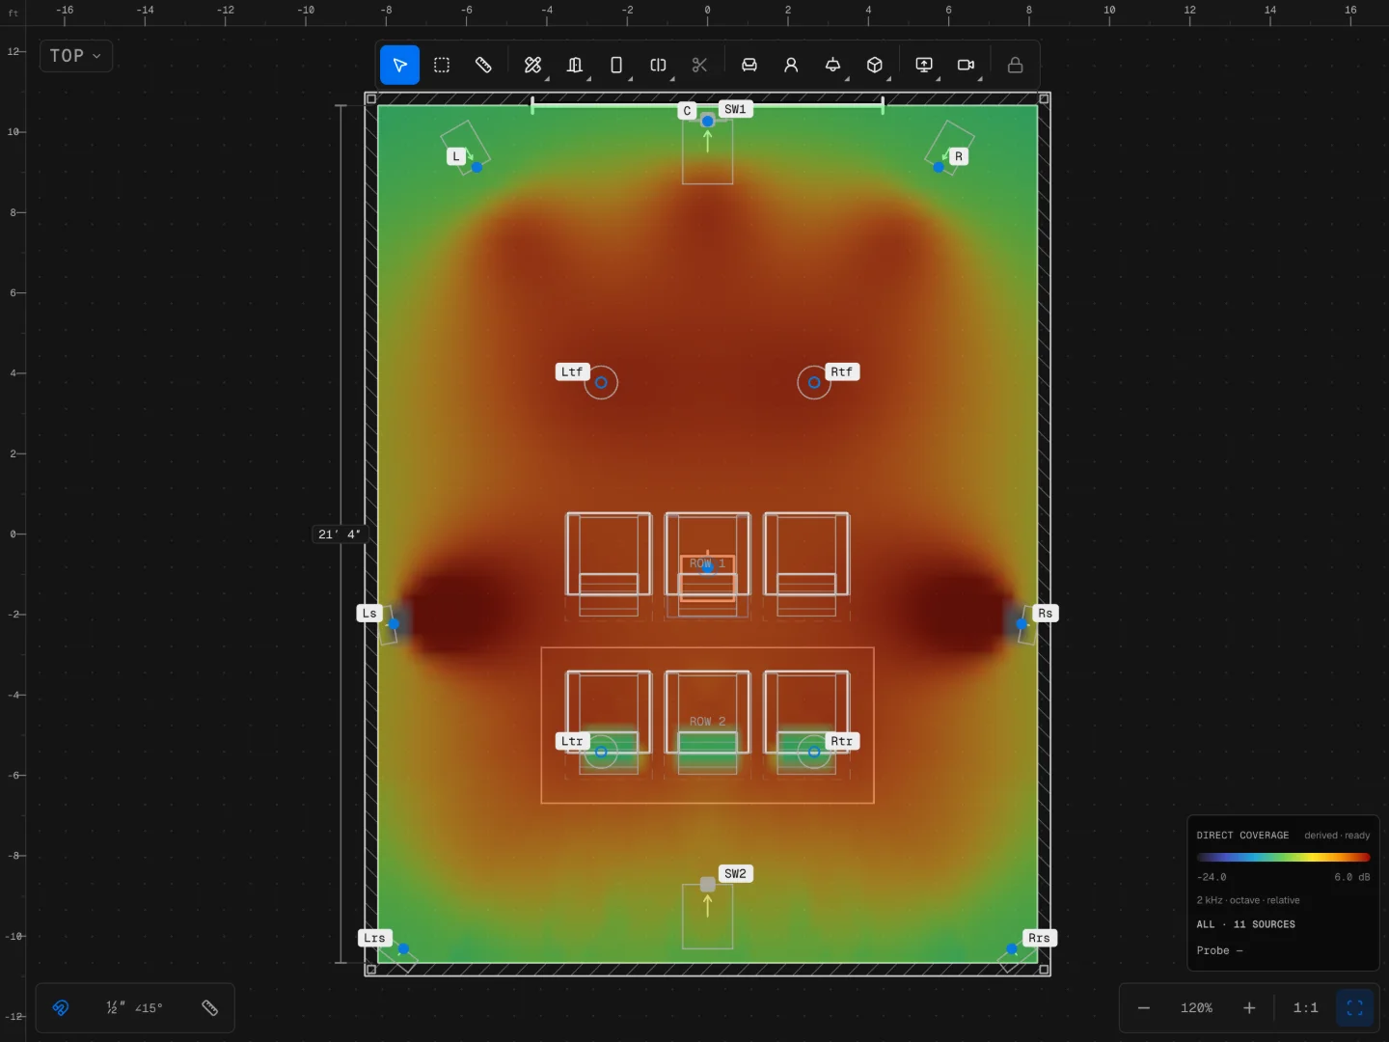Select the listener person tool

coord(791,65)
